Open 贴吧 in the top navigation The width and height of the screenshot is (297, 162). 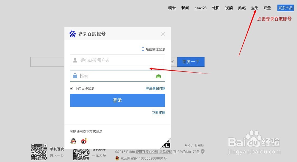(242, 8)
